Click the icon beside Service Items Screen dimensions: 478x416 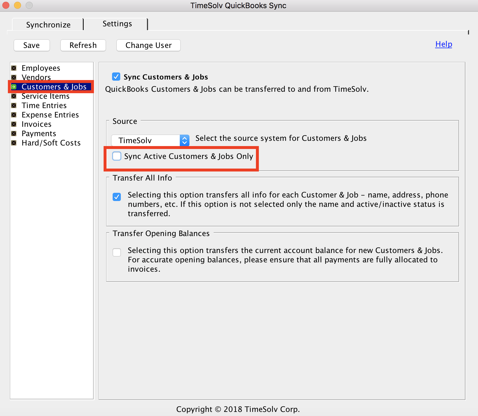[14, 96]
